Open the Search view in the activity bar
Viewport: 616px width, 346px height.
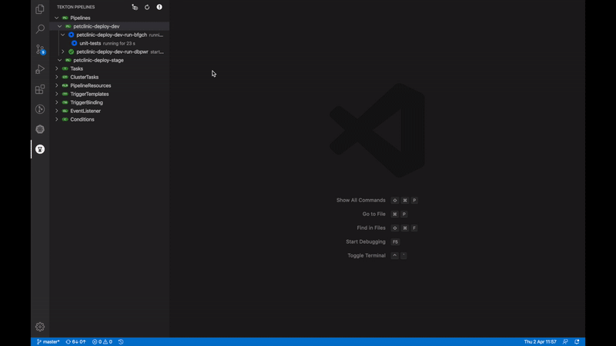point(40,28)
